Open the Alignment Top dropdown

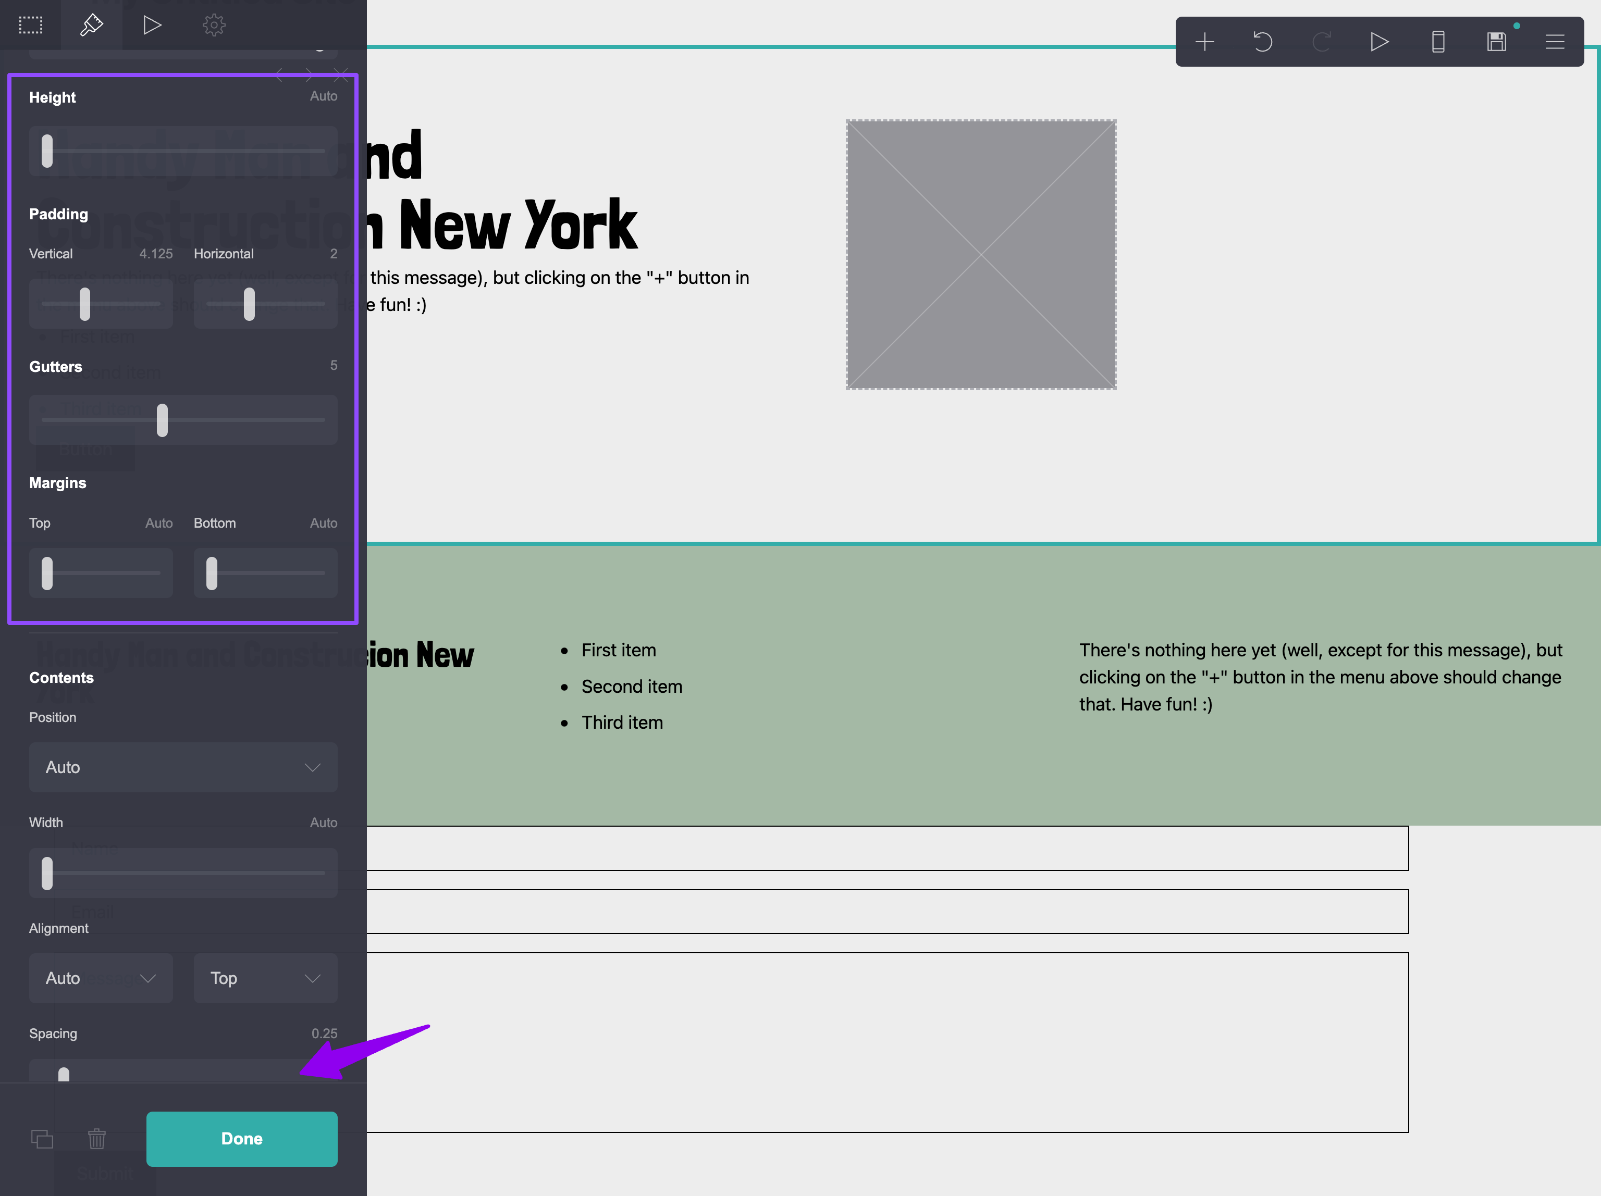click(x=266, y=978)
